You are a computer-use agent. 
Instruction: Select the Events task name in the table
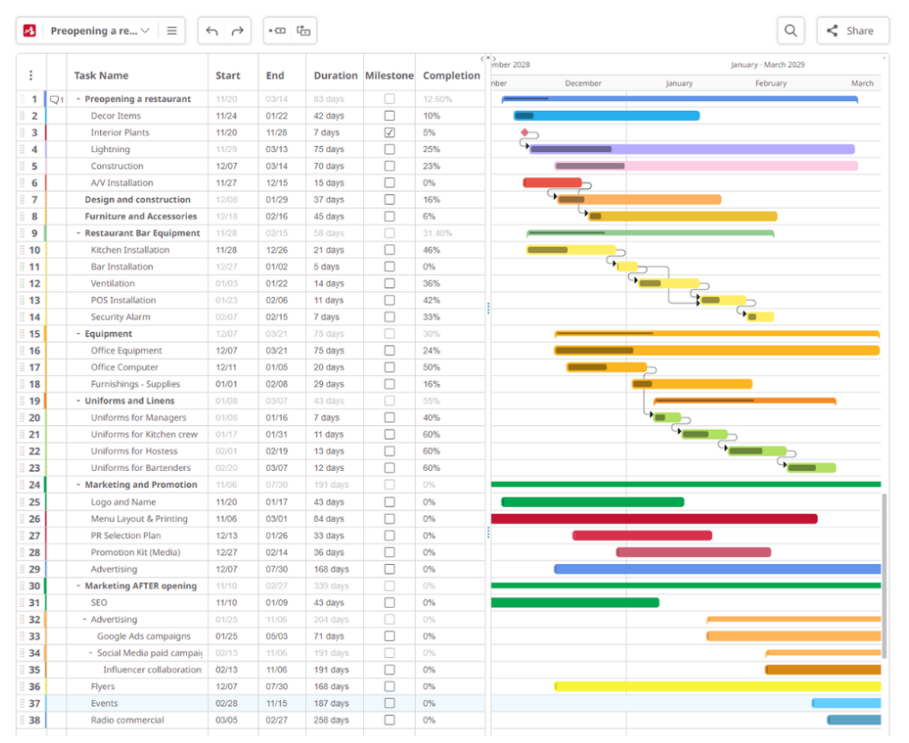pos(103,703)
